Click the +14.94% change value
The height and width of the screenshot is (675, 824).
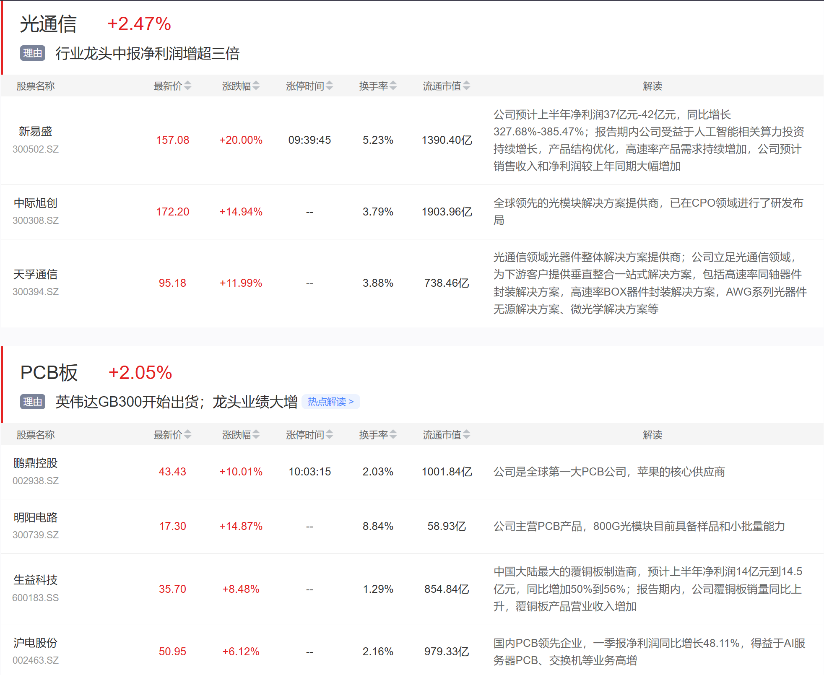(241, 212)
